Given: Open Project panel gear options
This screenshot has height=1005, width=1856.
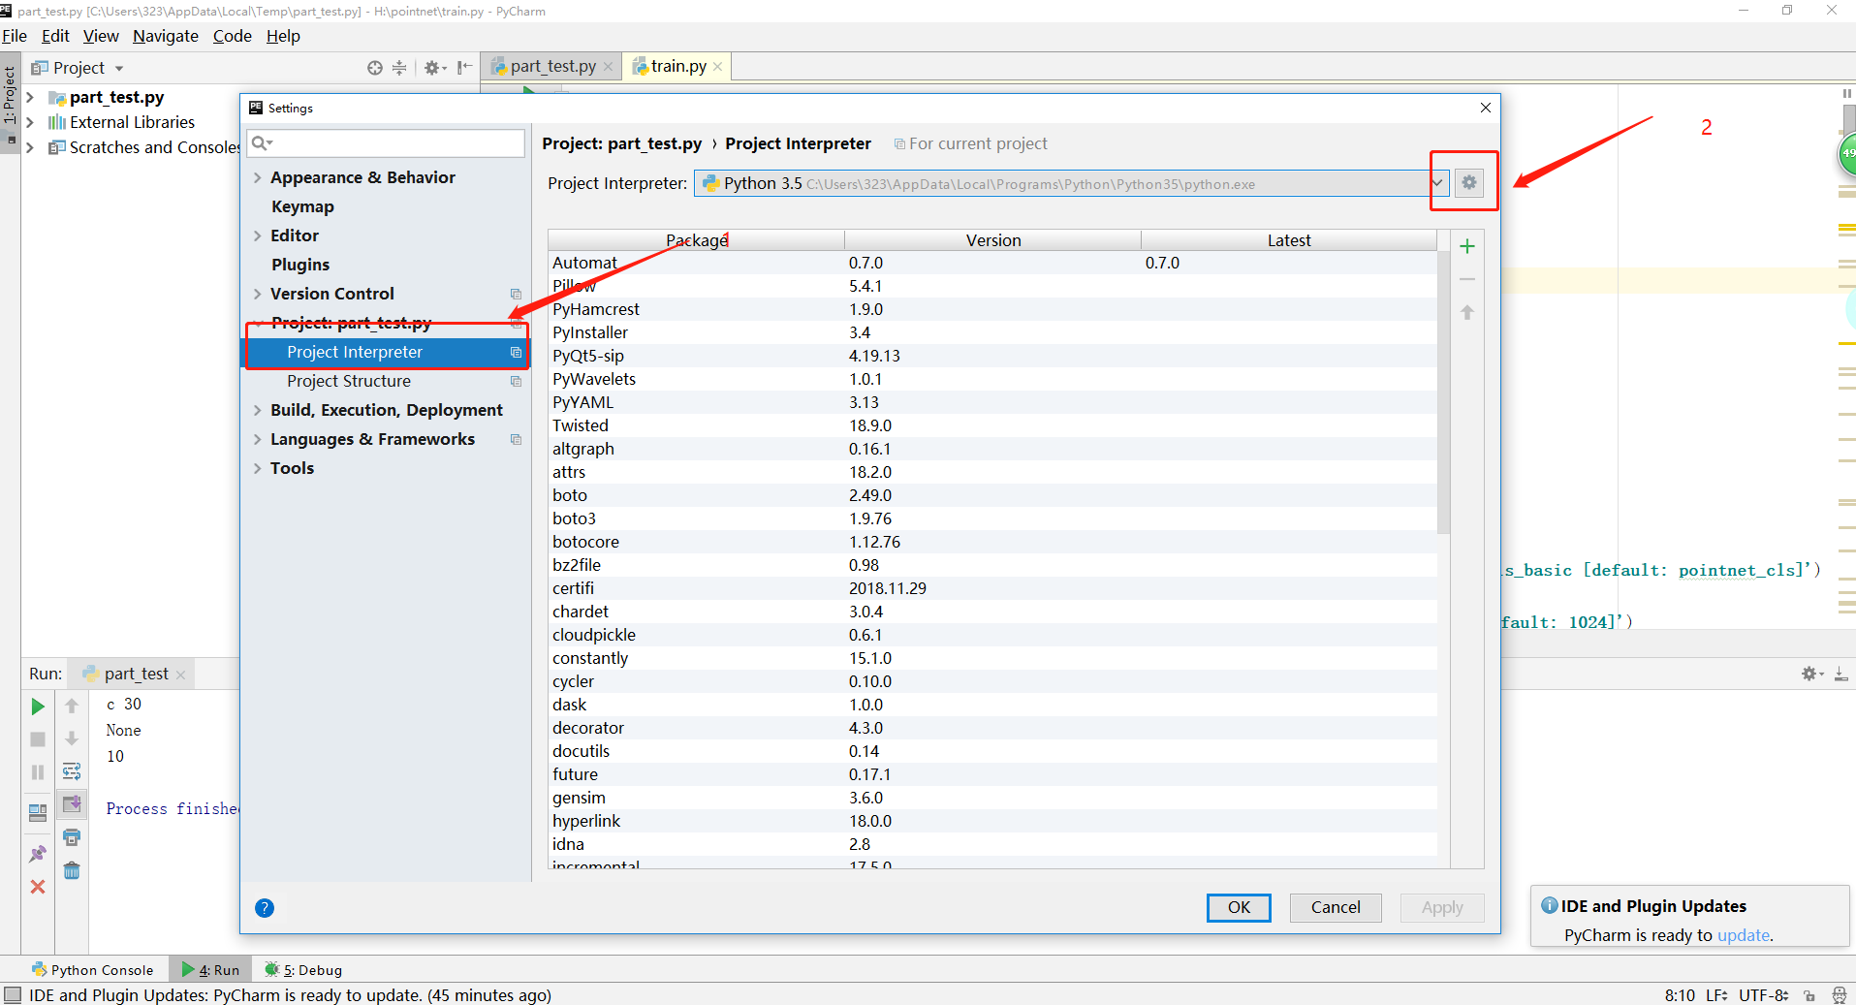Looking at the screenshot, I should tap(434, 68).
